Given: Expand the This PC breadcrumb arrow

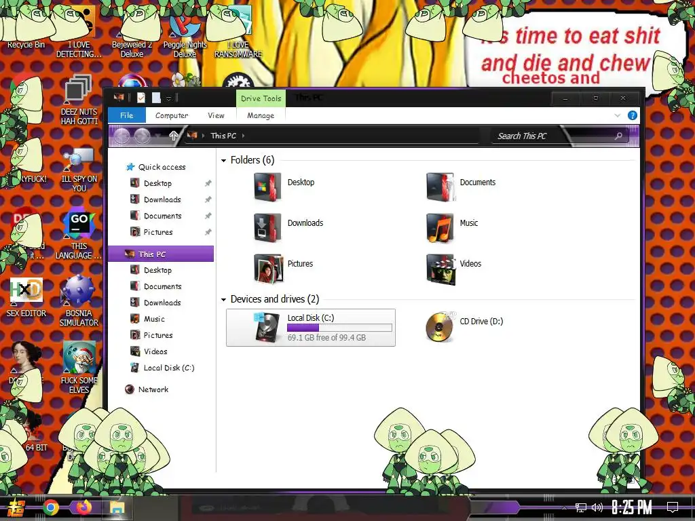Looking at the screenshot, I should click(x=244, y=136).
